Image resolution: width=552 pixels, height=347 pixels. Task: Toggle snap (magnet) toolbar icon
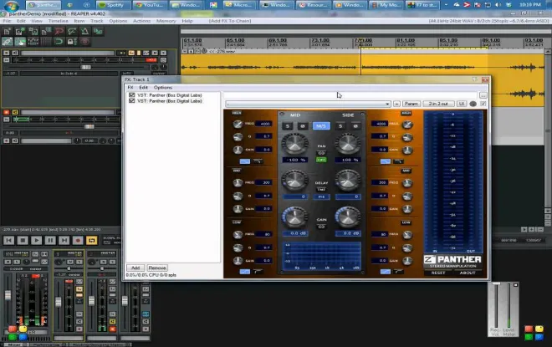point(59,42)
